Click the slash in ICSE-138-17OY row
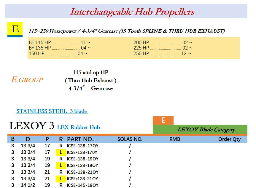Screen dimensions: 256x188 pyautogui.click(x=130, y=146)
